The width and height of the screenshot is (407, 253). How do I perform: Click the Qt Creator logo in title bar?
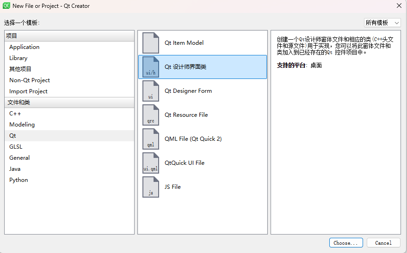coord(6,6)
